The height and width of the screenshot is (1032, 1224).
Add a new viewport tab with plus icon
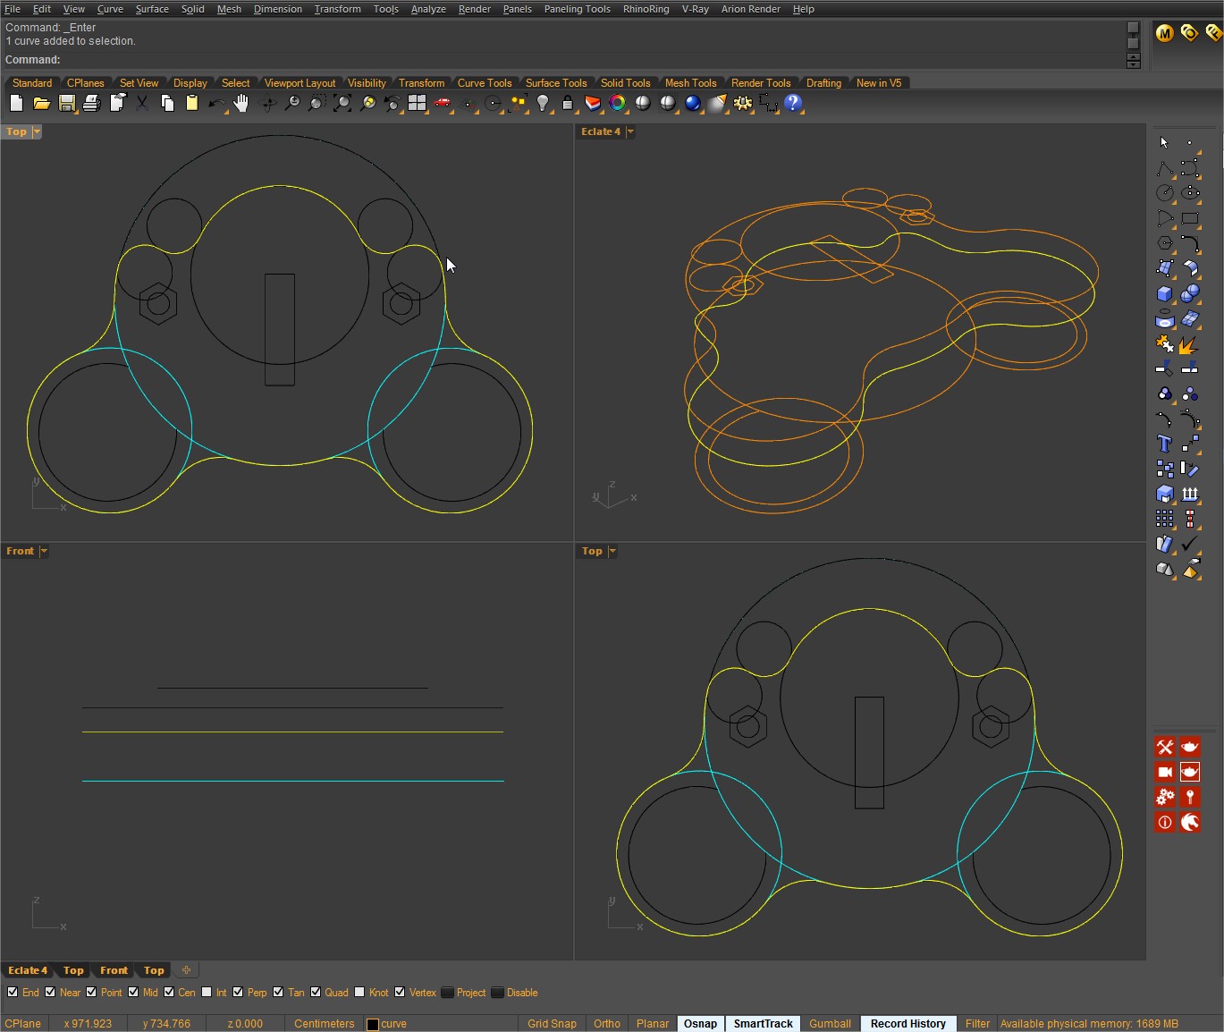tap(186, 970)
